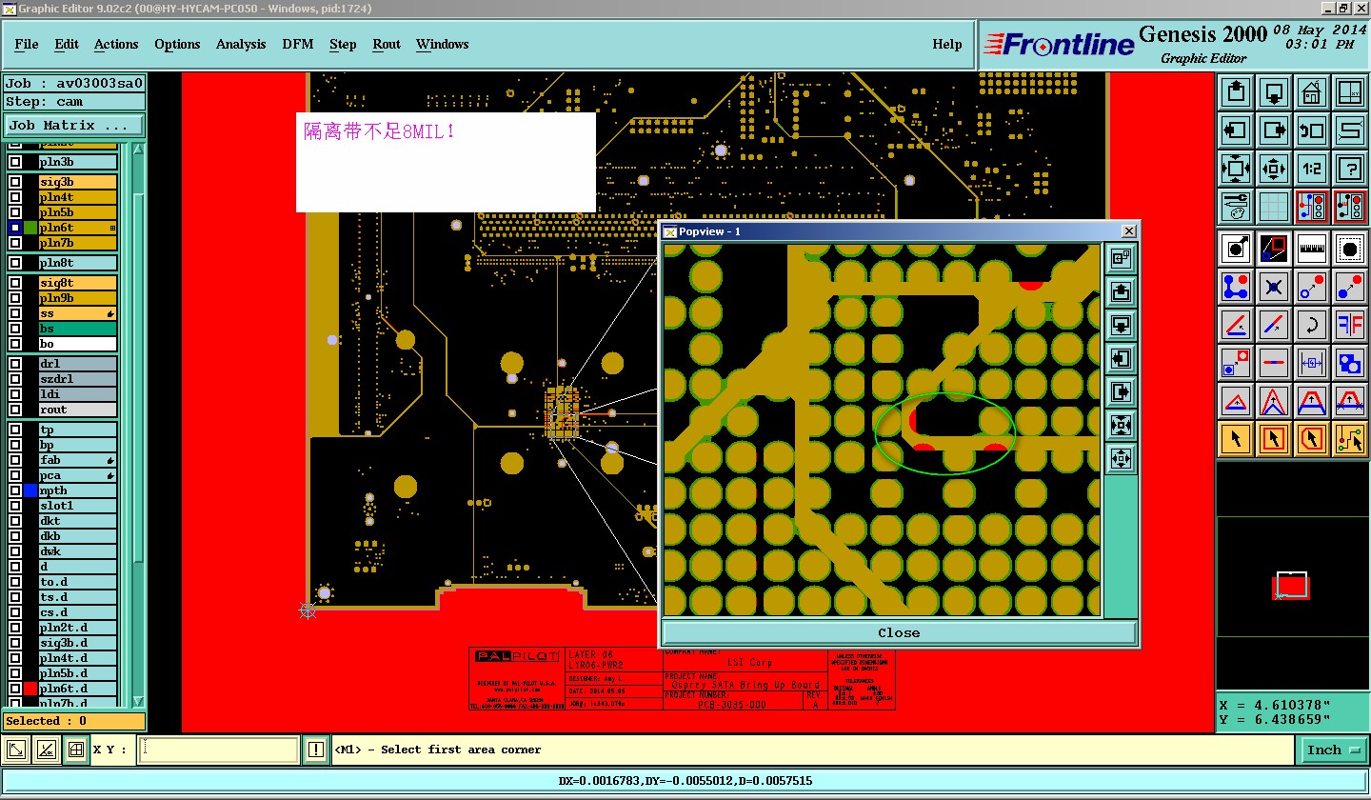Select the blue connected nodes tool icon
This screenshot has height=800, width=1371.
pyautogui.click(x=1236, y=286)
